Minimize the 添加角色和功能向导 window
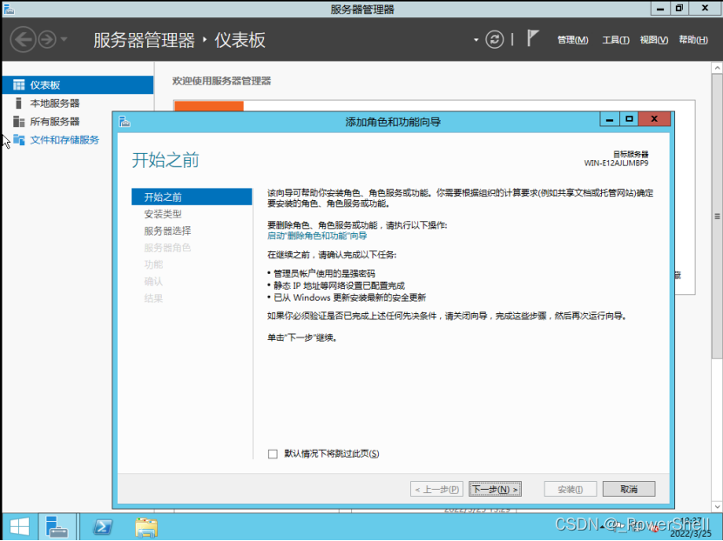The image size is (723, 541). (610, 119)
